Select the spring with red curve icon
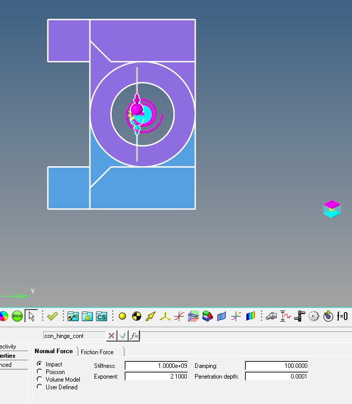 click(285, 316)
